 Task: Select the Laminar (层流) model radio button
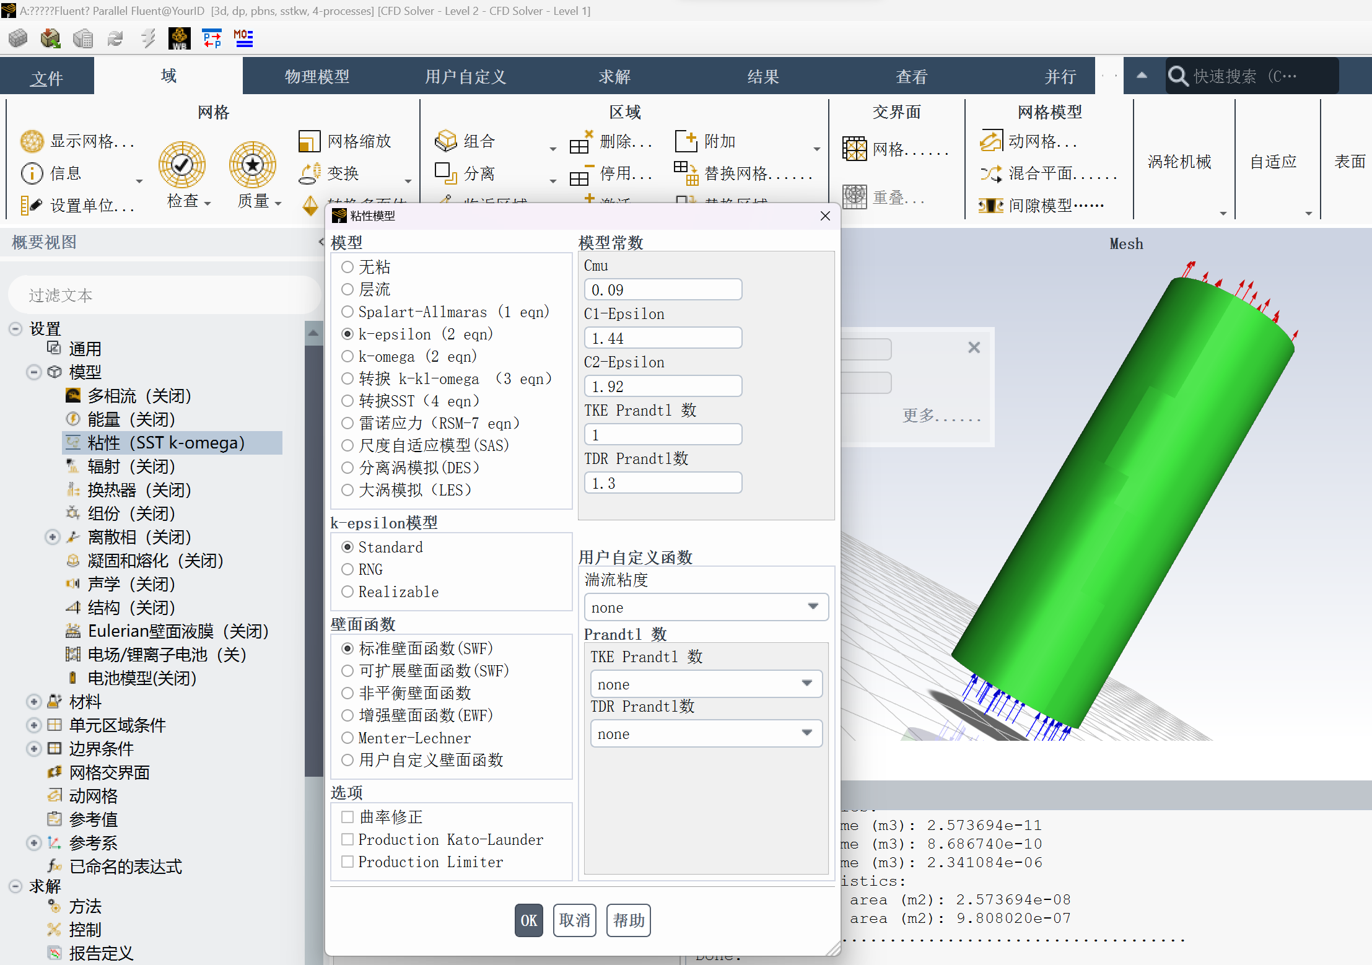[x=347, y=289]
